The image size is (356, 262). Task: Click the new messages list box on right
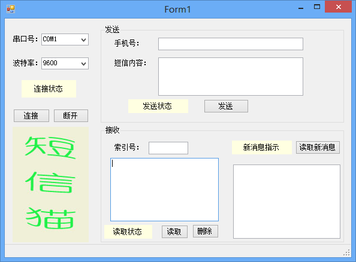286,202
